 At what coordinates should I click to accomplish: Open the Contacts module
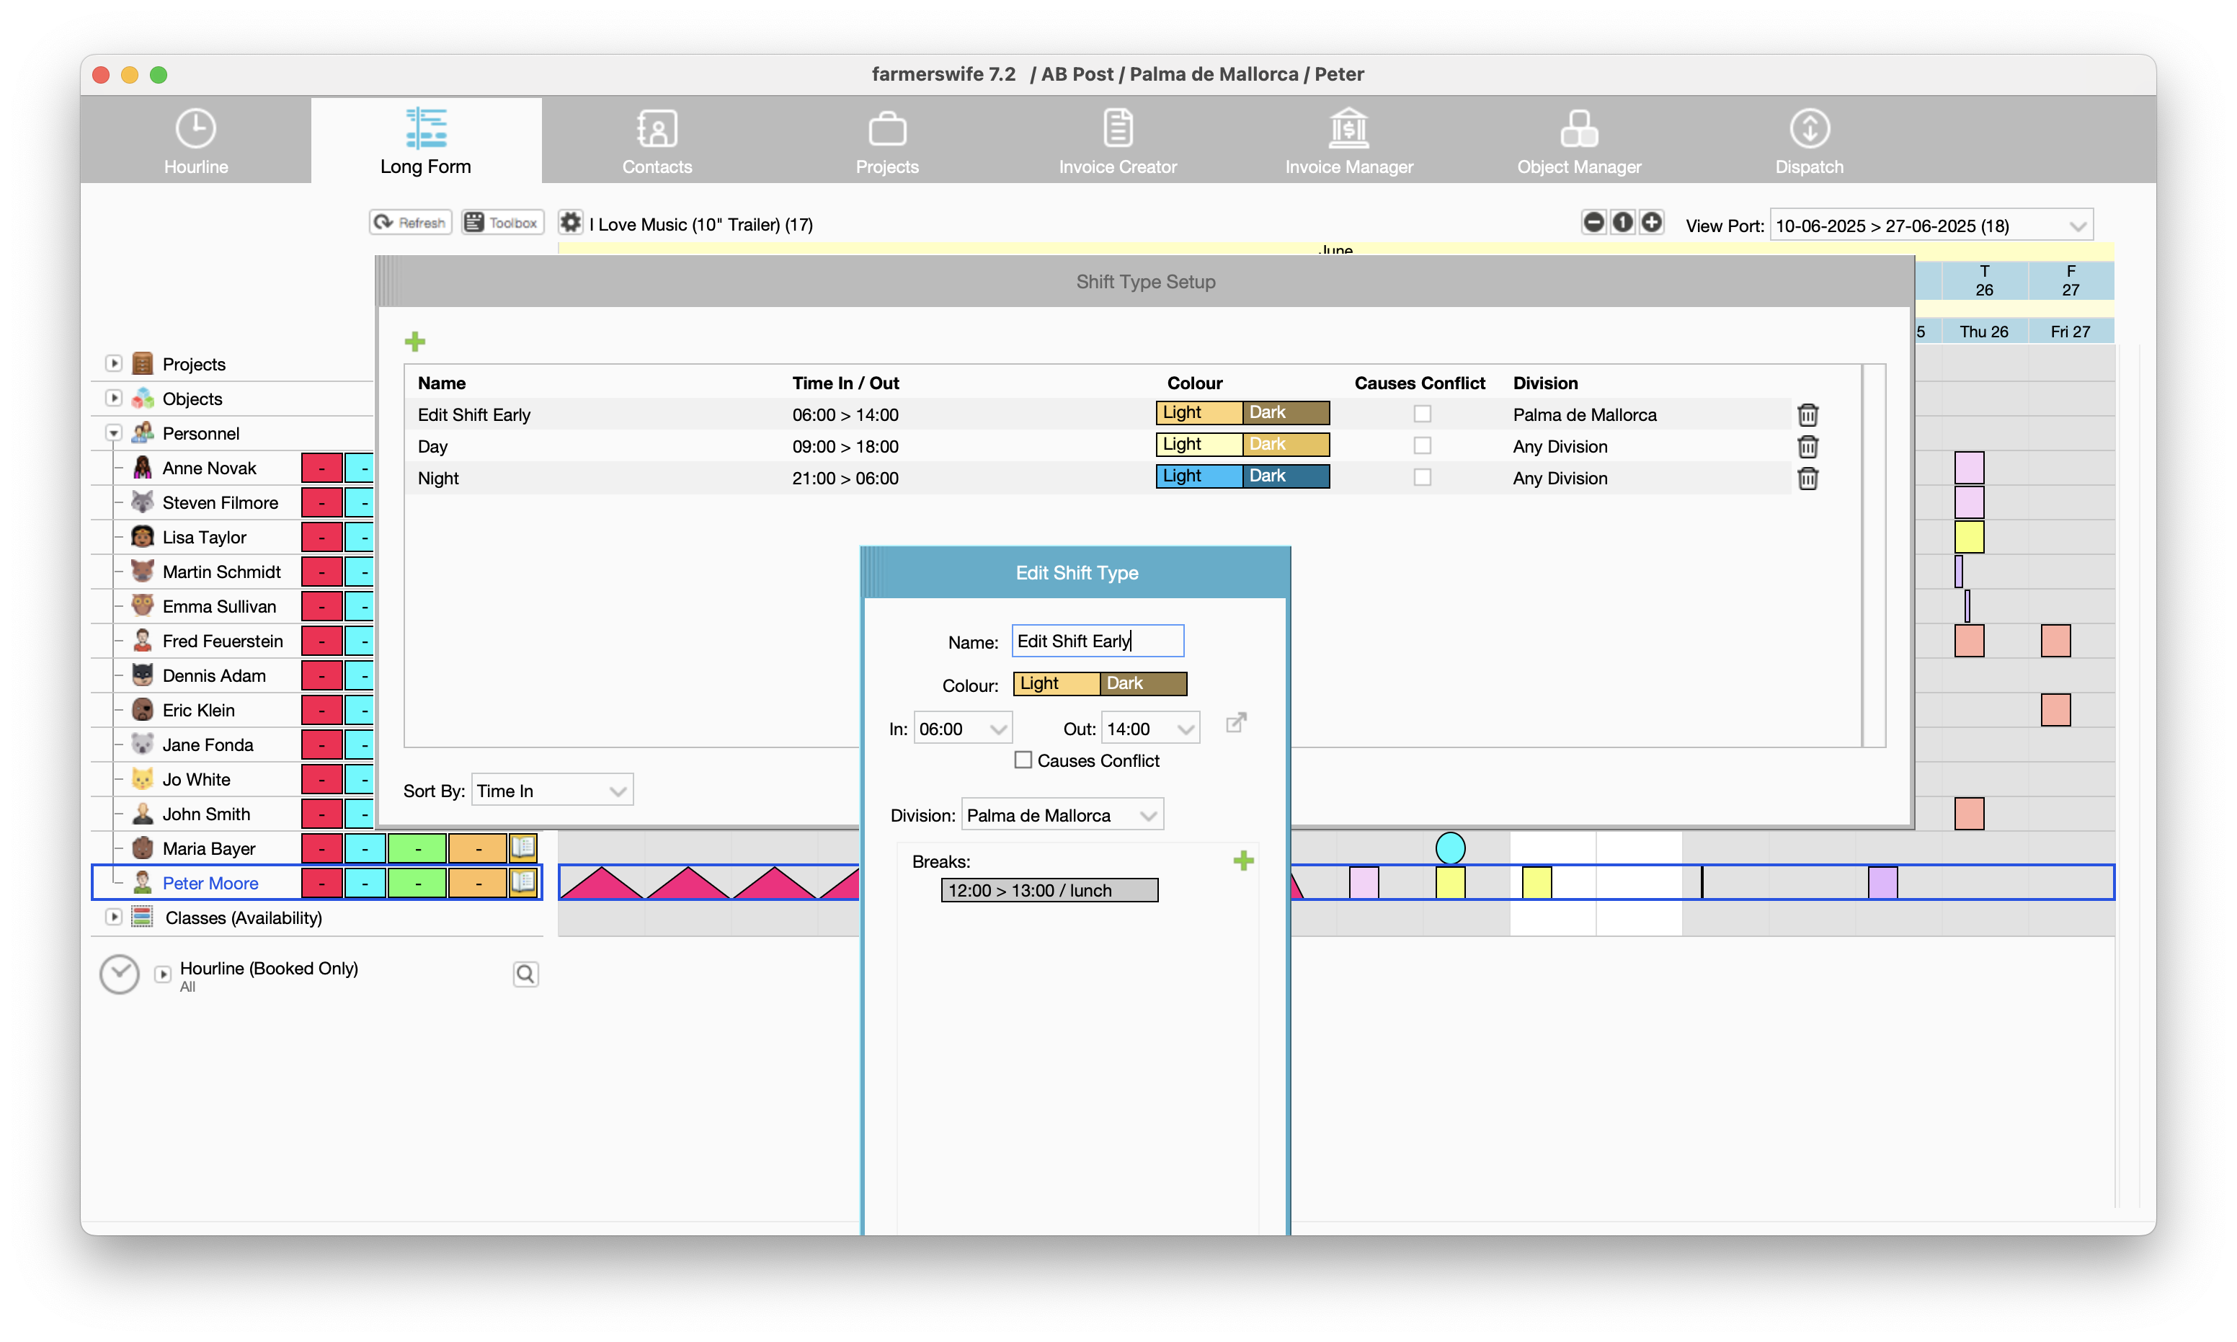pyautogui.click(x=657, y=141)
